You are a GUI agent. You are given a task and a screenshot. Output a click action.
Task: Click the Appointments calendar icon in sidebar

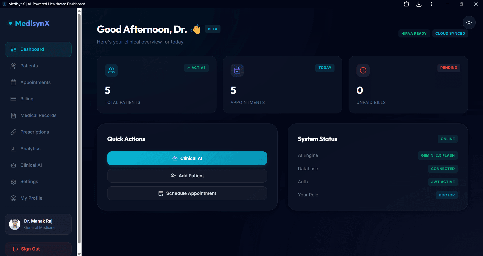coord(13,82)
